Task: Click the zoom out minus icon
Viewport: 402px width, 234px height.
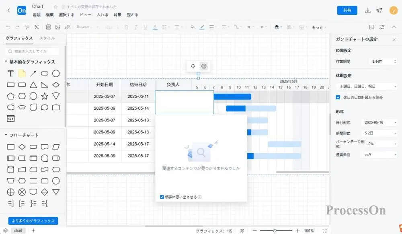Action: coord(254,231)
